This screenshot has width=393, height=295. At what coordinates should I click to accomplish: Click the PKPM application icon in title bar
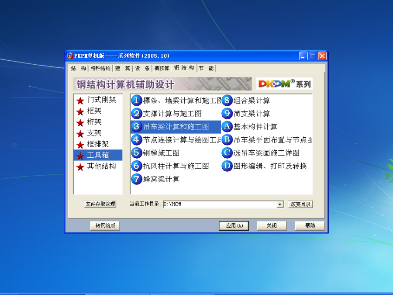point(70,56)
